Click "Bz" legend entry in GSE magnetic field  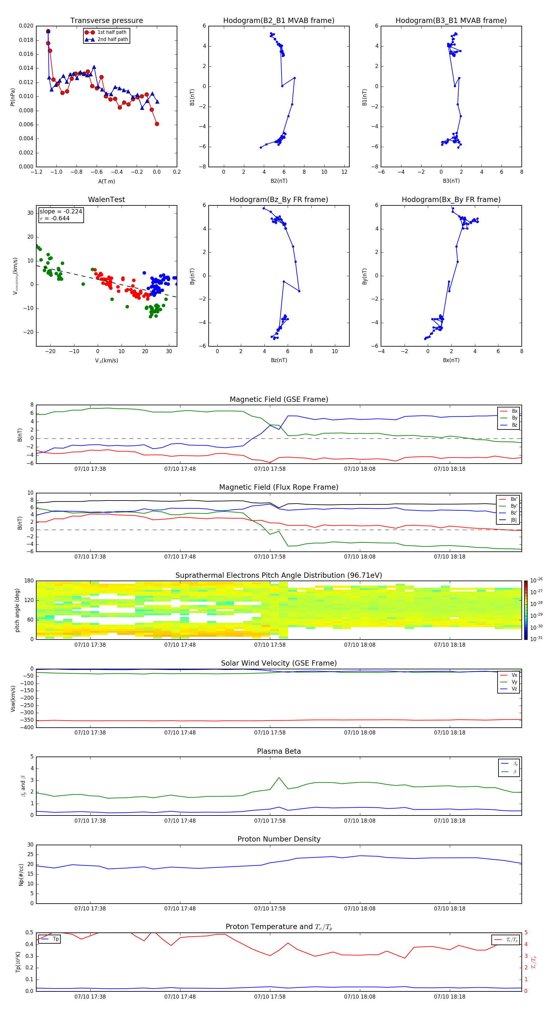tap(509, 425)
